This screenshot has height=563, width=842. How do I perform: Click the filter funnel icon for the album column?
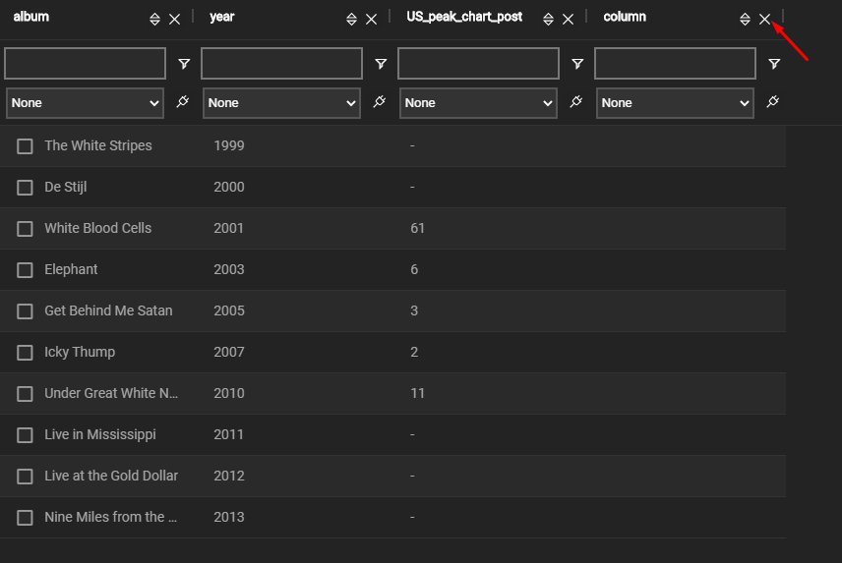(x=184, y=64)
